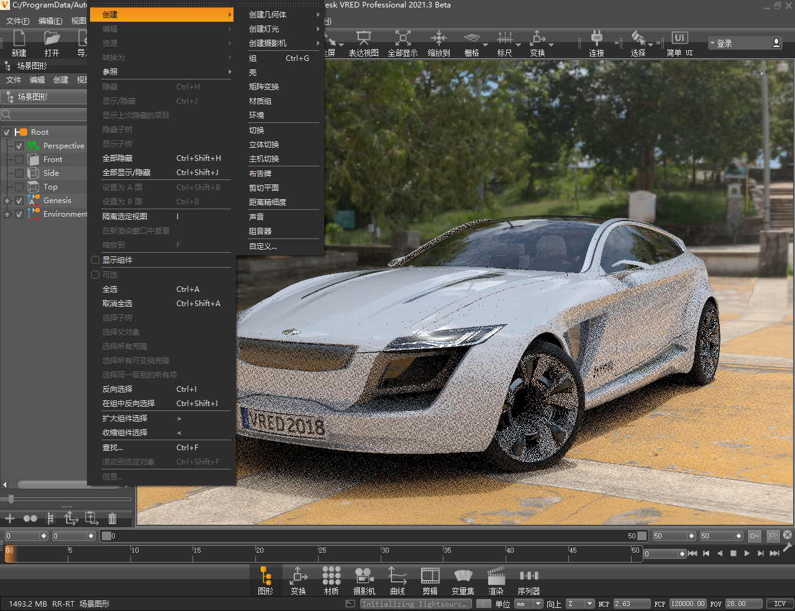795x611 pixels.
Task: Click the slider handle below the scenegraph tree
Action: pos(11,499)
